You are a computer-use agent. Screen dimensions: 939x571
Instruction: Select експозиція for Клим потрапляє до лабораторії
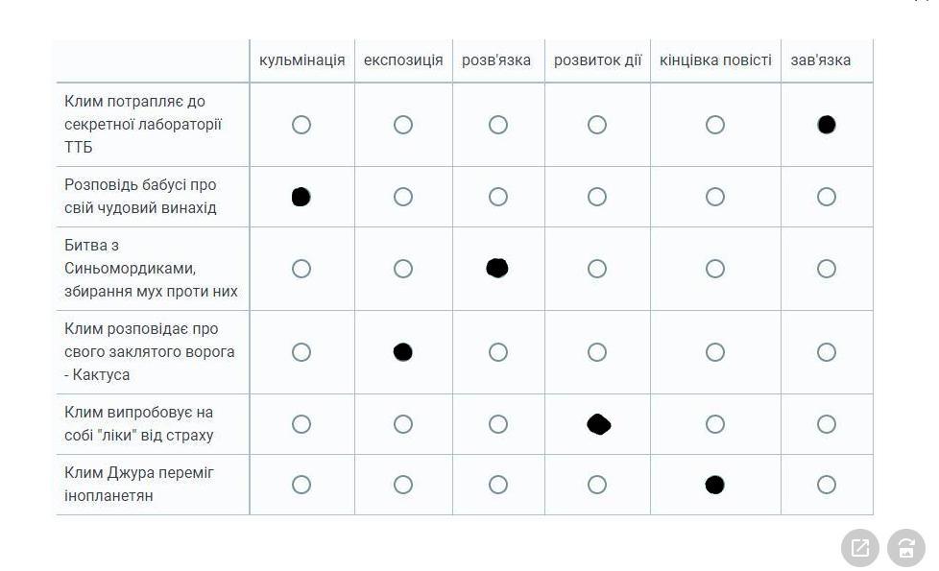tap(403, 125)
